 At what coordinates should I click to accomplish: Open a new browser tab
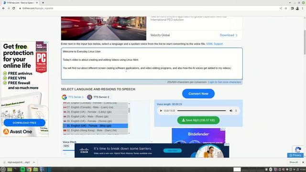(43, 3)
